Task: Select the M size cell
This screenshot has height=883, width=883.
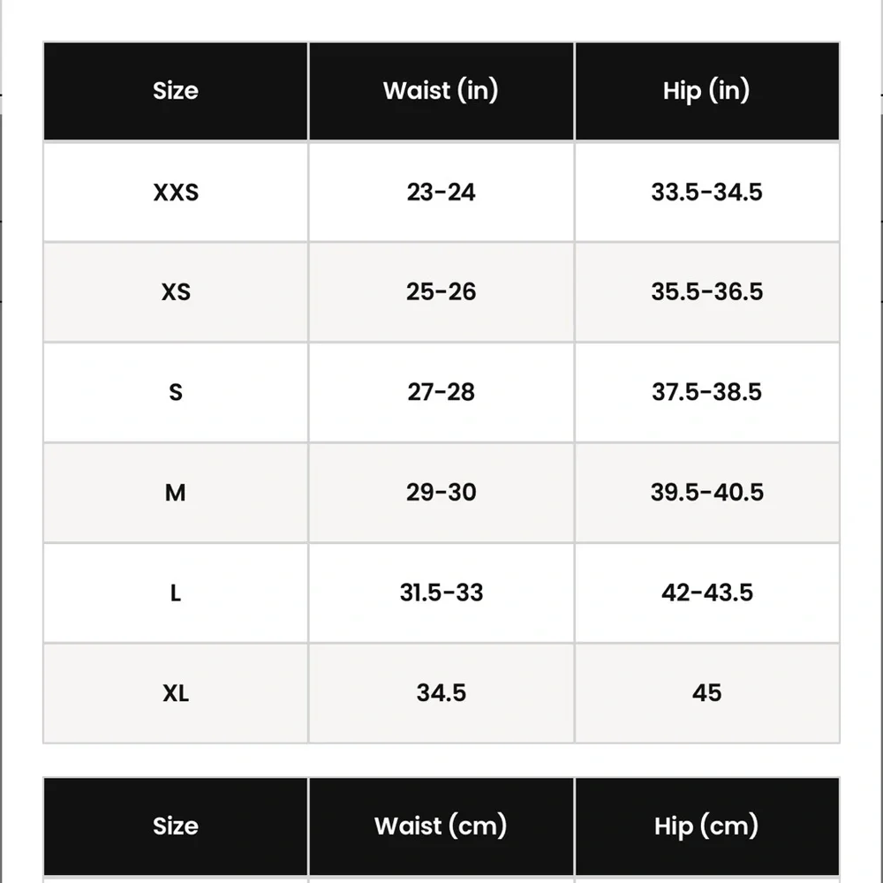Action: point(176,493)
